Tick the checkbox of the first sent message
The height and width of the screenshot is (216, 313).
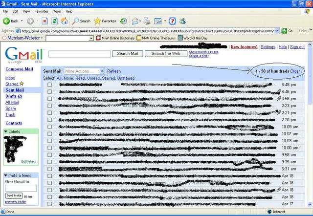pos(49,85)
